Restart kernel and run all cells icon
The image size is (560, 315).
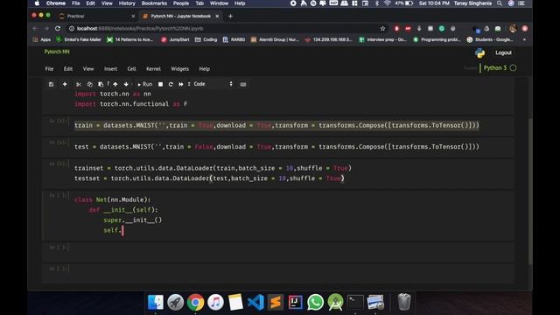(181, 84)
